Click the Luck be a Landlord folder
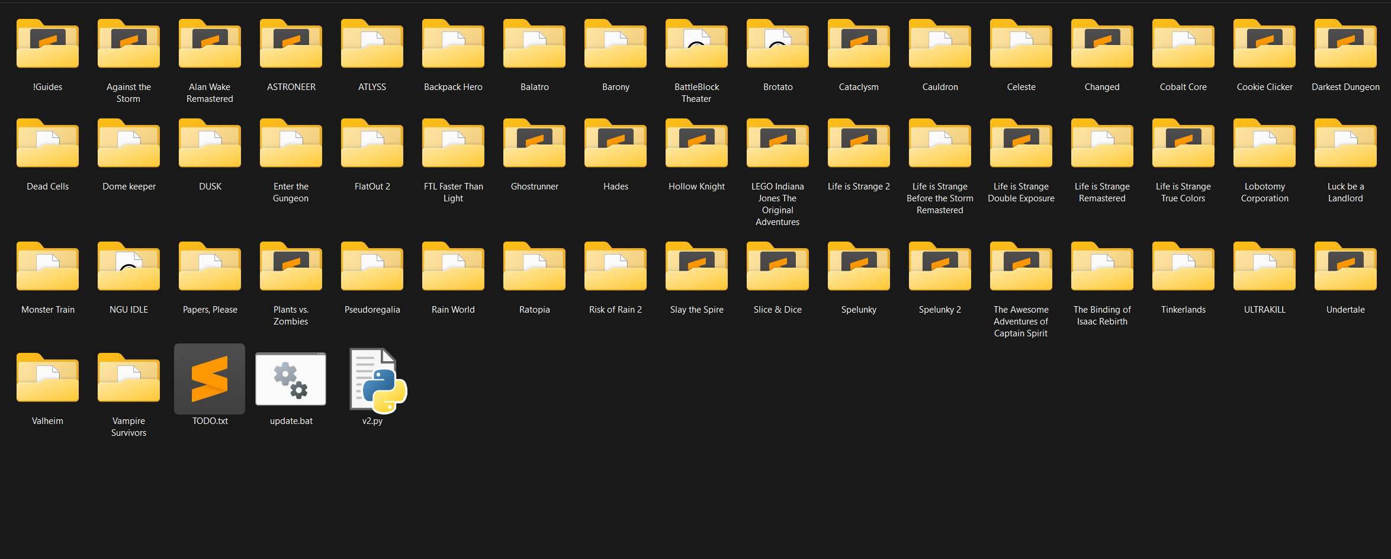The width and height of the screenshot is (1391, 559). [1345, 143]
